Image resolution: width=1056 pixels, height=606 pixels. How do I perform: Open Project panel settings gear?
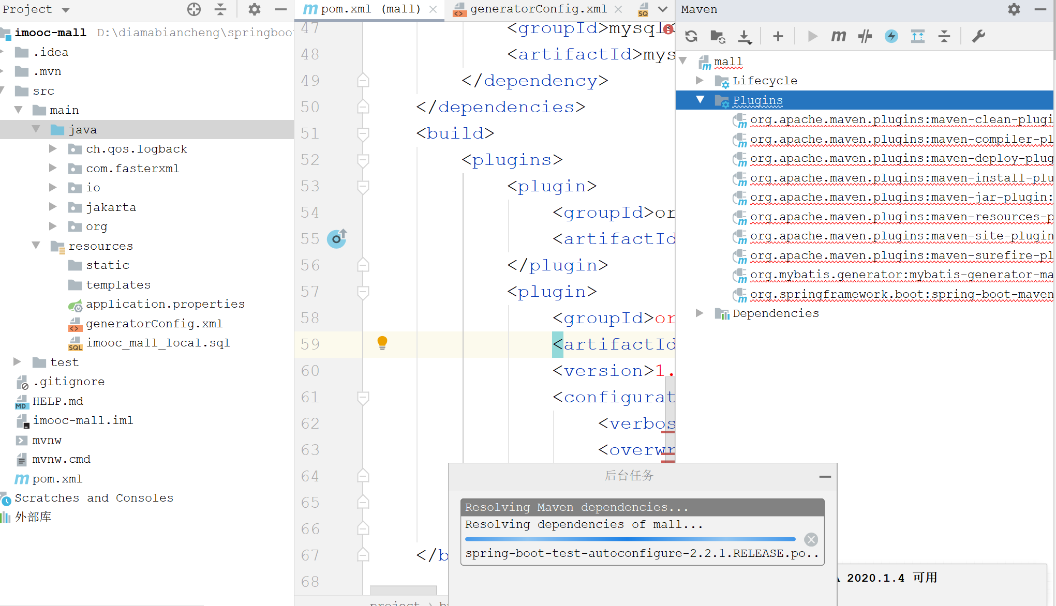click(x=254, y=9)
